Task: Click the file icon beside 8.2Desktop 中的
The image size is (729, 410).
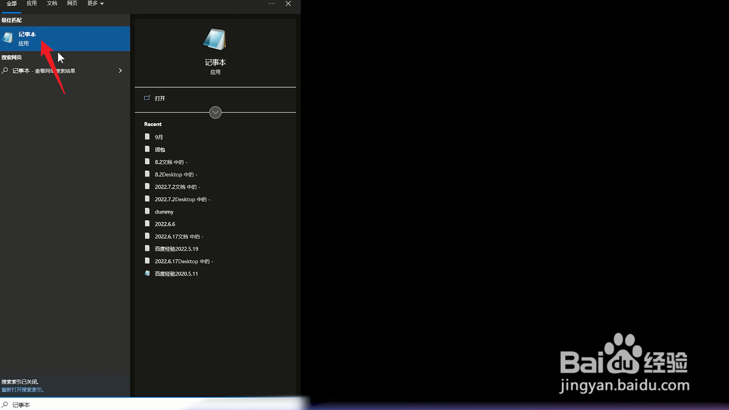Action: pos(147,174)
